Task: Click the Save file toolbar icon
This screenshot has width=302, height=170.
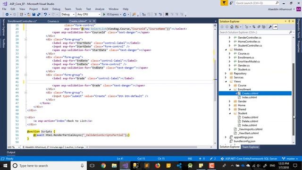Action: tap(34, 15)
